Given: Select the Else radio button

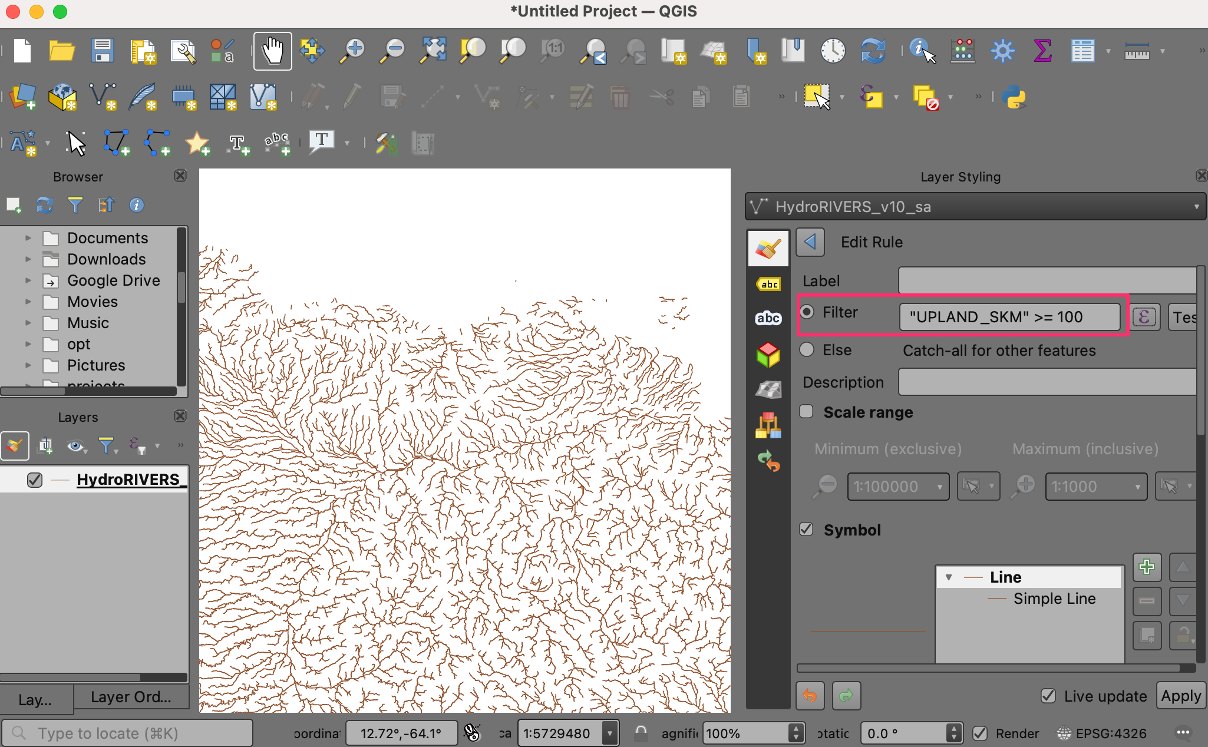Looking at the screenshot, I should tap(807, 350).
